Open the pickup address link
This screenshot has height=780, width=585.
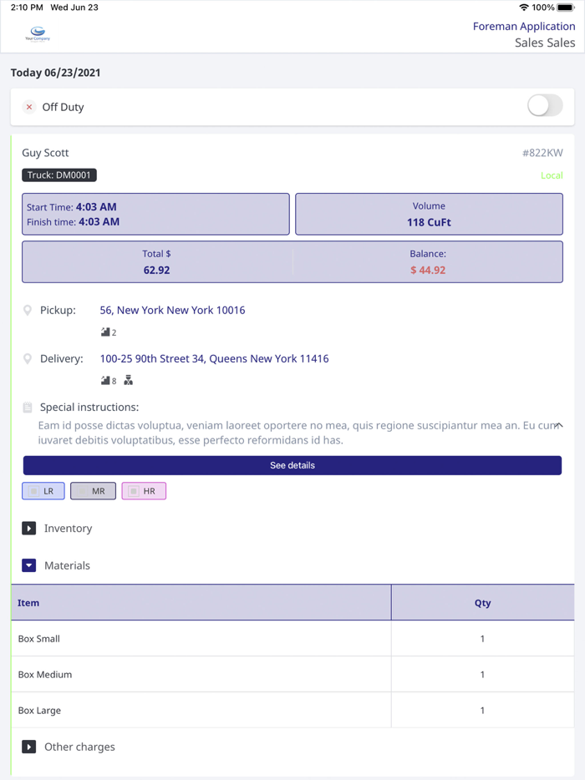[172, 310]
